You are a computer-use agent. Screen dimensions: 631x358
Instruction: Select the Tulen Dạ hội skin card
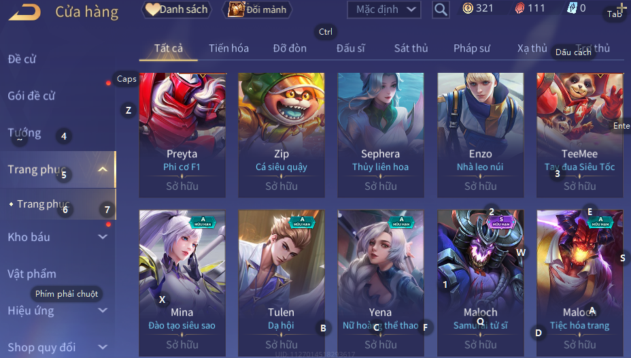click(x=282, y=283)
